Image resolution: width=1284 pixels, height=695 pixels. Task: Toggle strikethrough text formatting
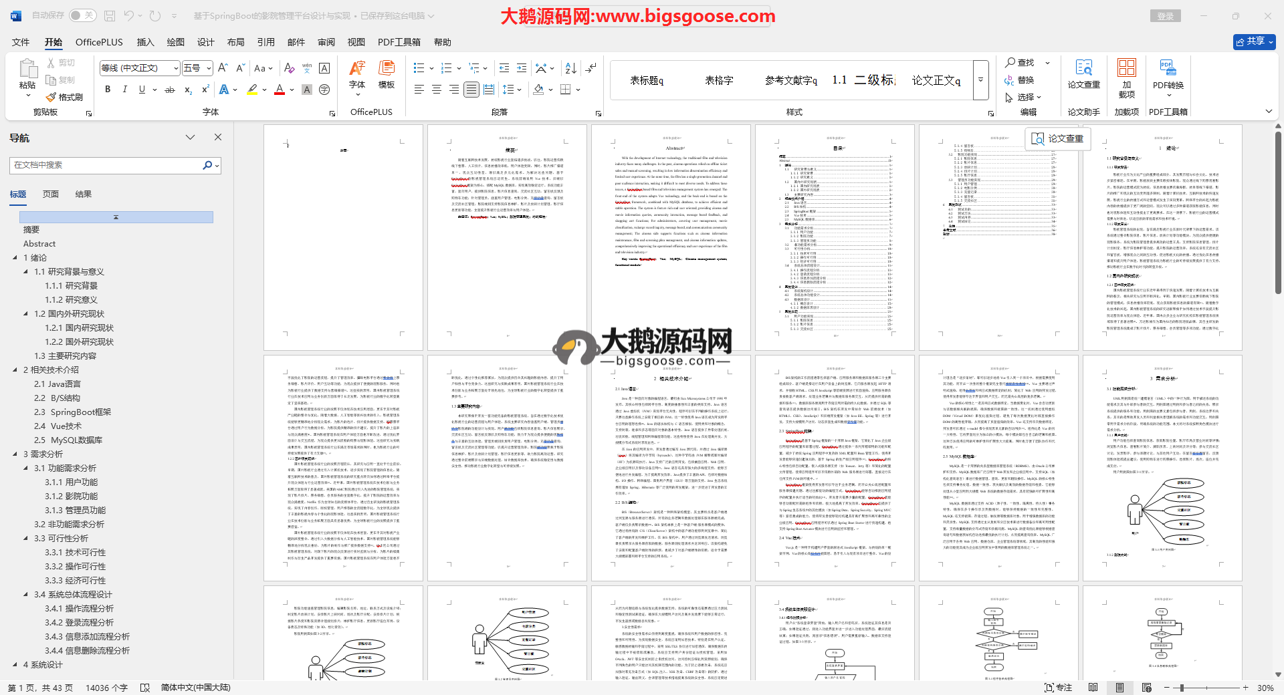click(170, 90)
